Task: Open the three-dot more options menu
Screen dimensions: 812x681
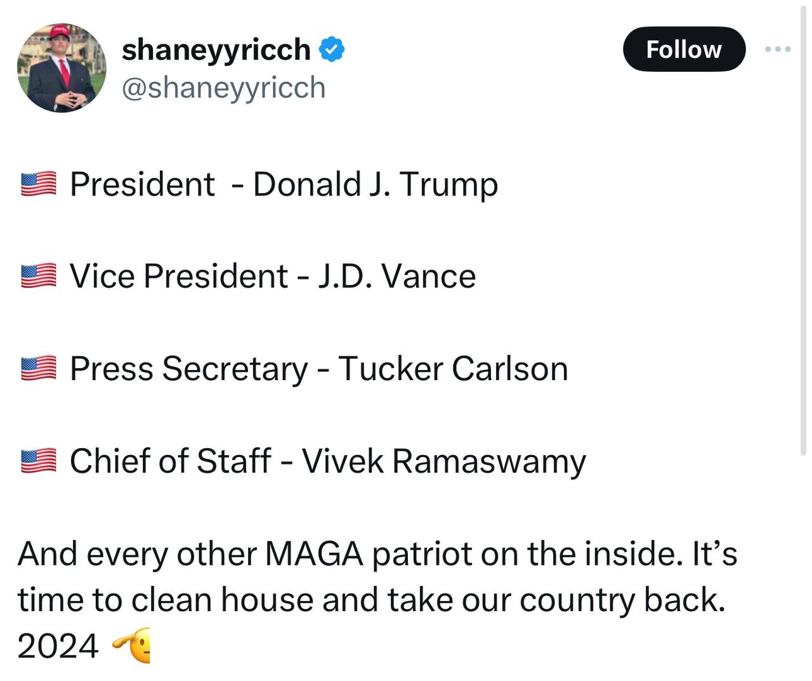Action: point(778,49)
